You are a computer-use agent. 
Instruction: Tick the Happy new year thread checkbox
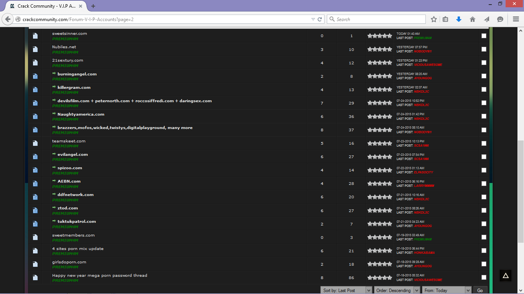coord(484,277)
